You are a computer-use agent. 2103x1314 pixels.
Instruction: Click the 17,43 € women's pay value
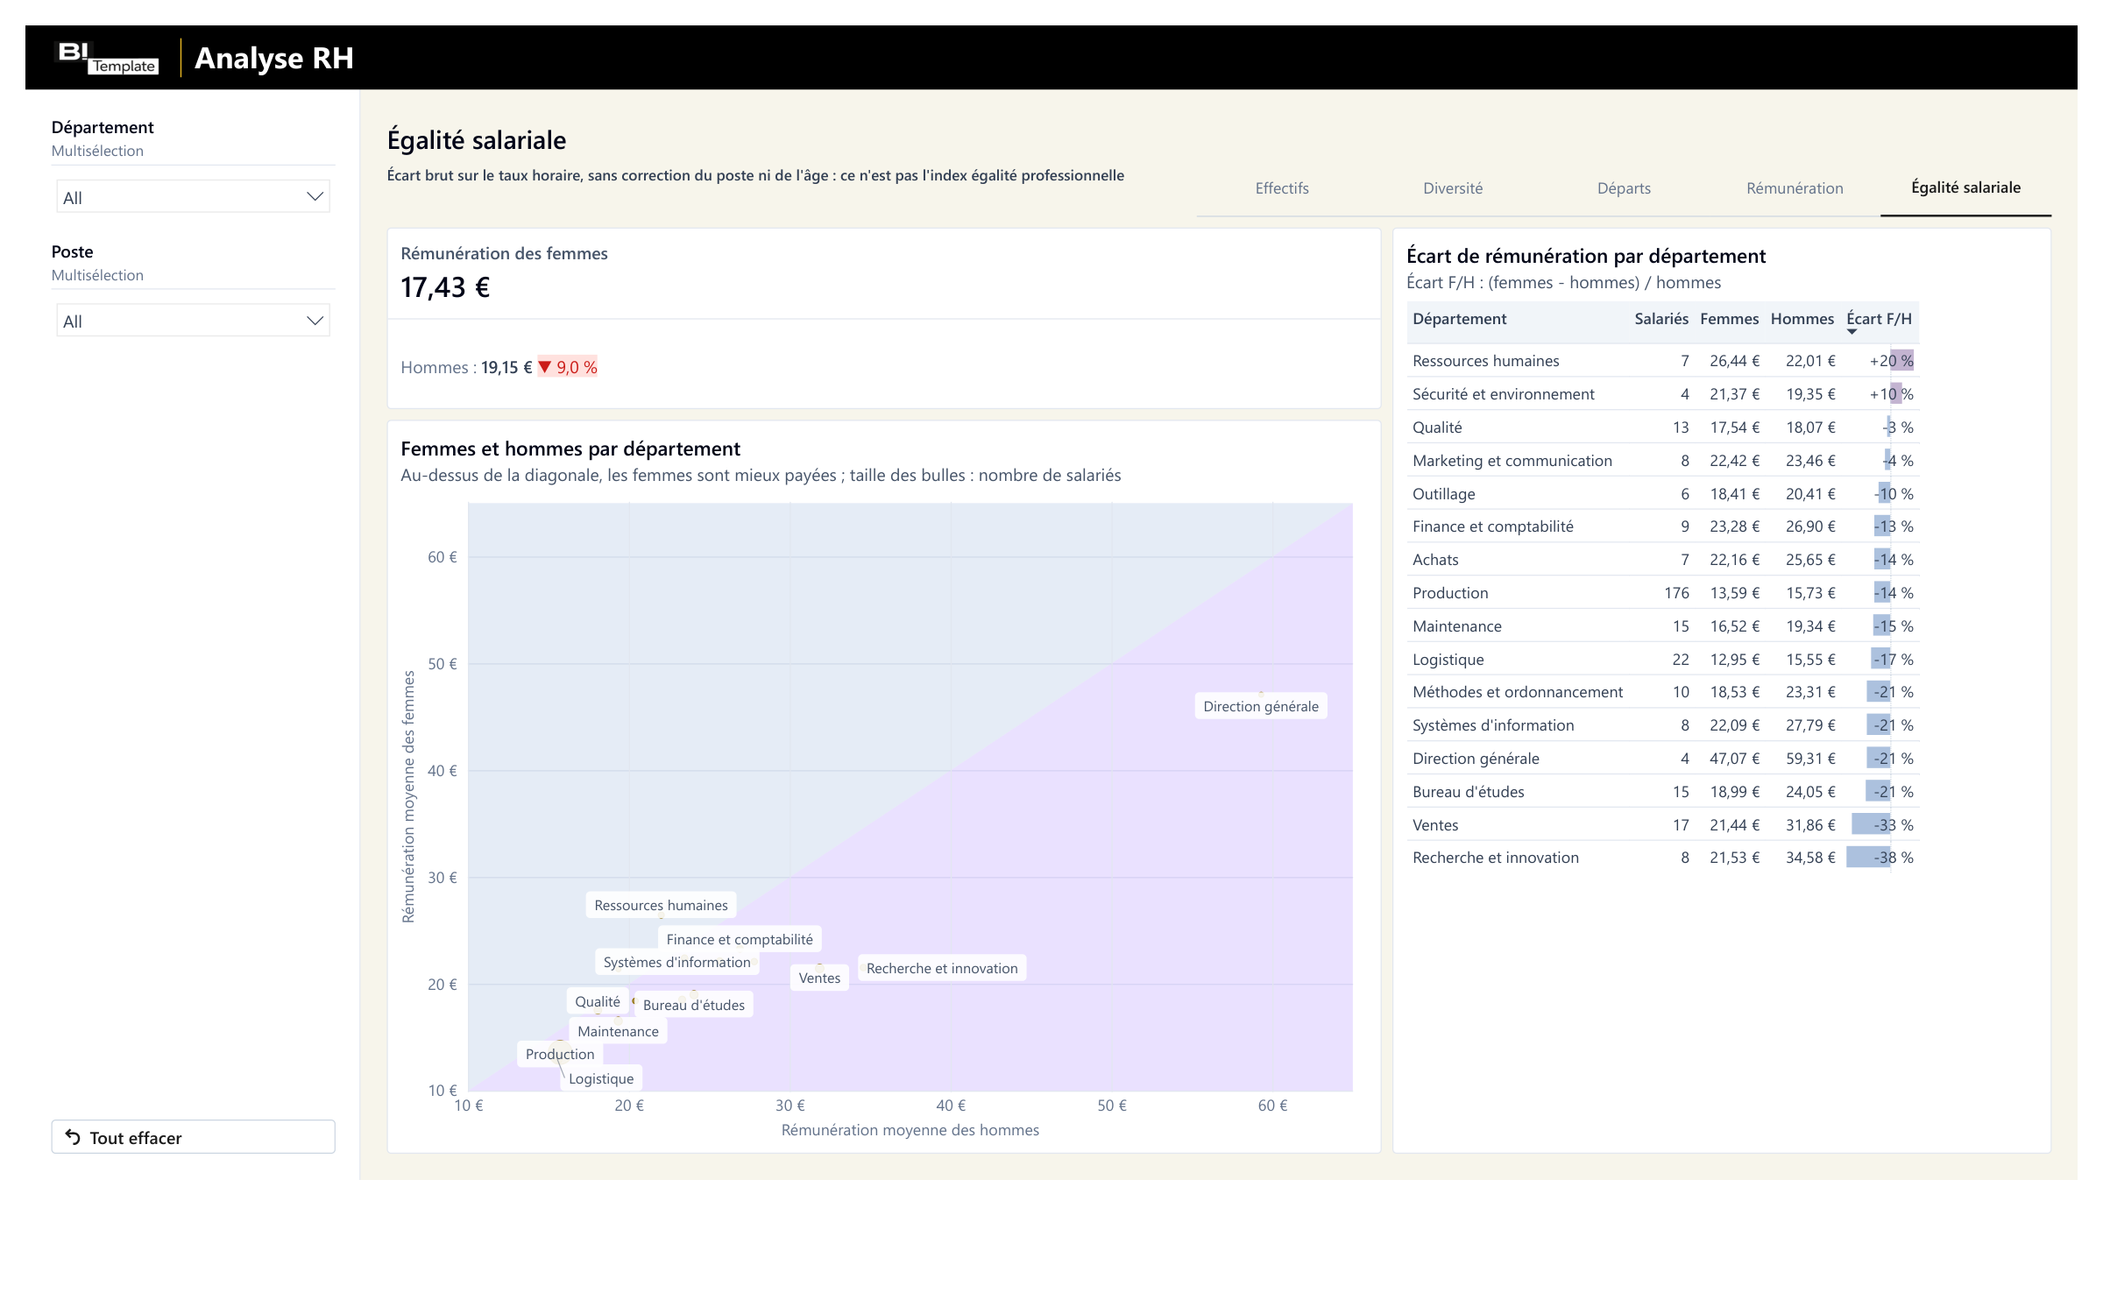coord(445,287)
